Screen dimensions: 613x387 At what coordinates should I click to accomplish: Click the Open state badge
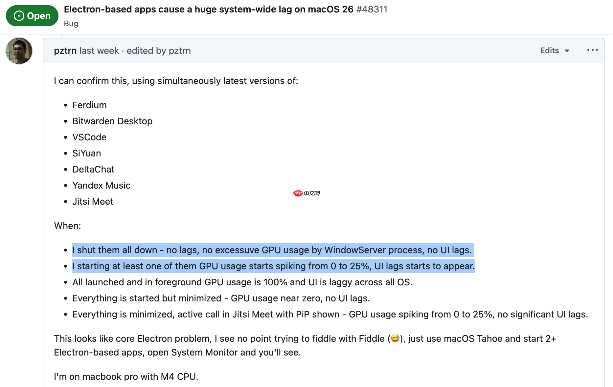[x=32, y=15]
